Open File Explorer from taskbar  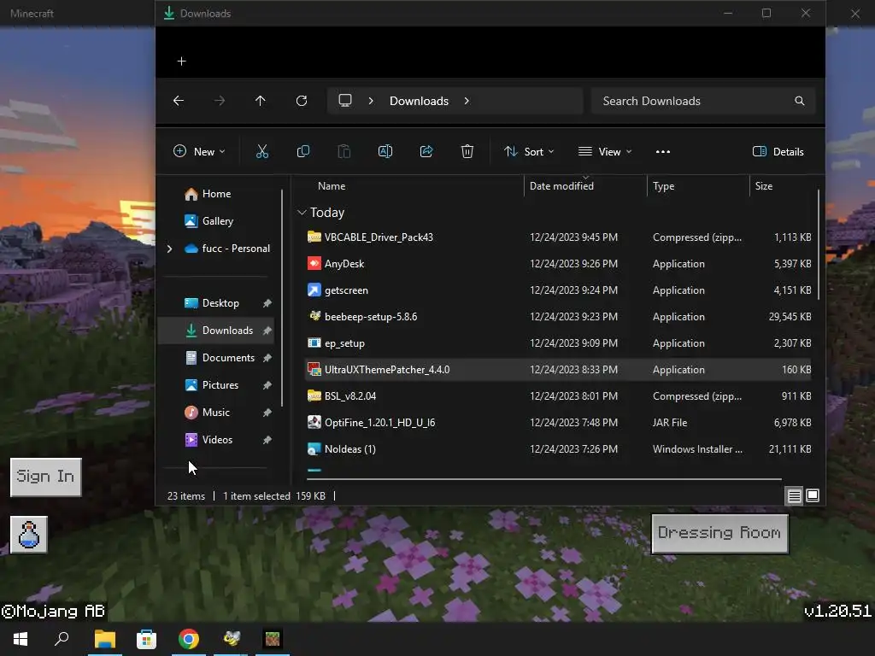click(x=105, y=639)
